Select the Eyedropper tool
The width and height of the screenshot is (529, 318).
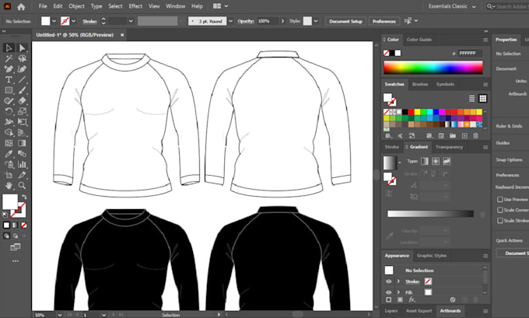click(9, 154)
